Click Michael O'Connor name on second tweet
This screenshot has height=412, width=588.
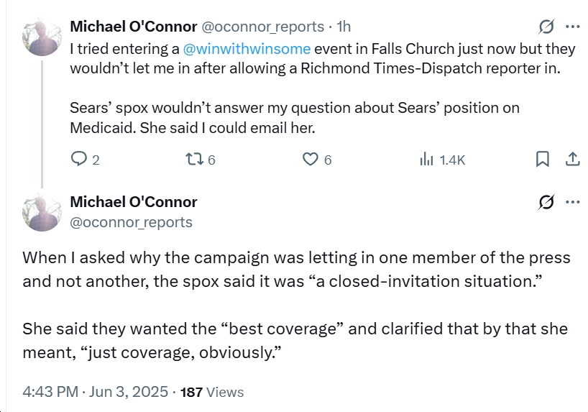click(134, 202)
